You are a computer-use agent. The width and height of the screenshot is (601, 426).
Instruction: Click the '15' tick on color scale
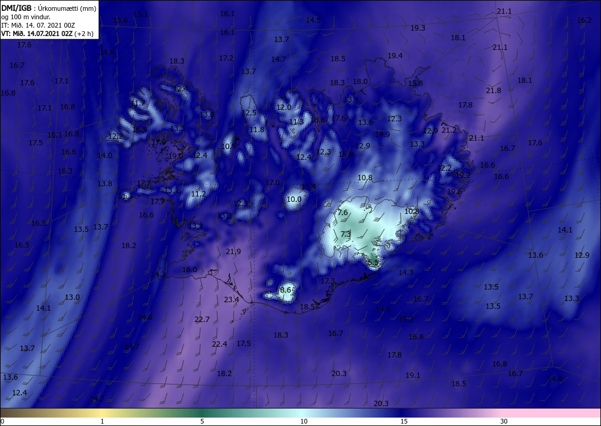pyautogui.click(x=404, y=421)
